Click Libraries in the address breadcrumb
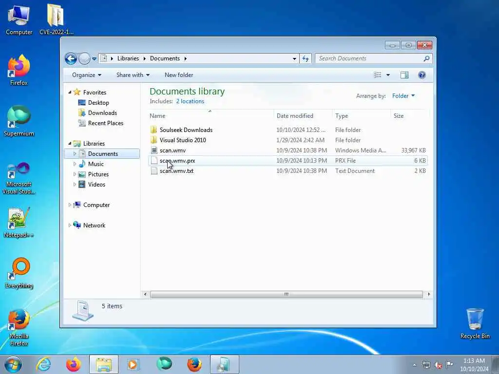 click(x=128, y=58)
